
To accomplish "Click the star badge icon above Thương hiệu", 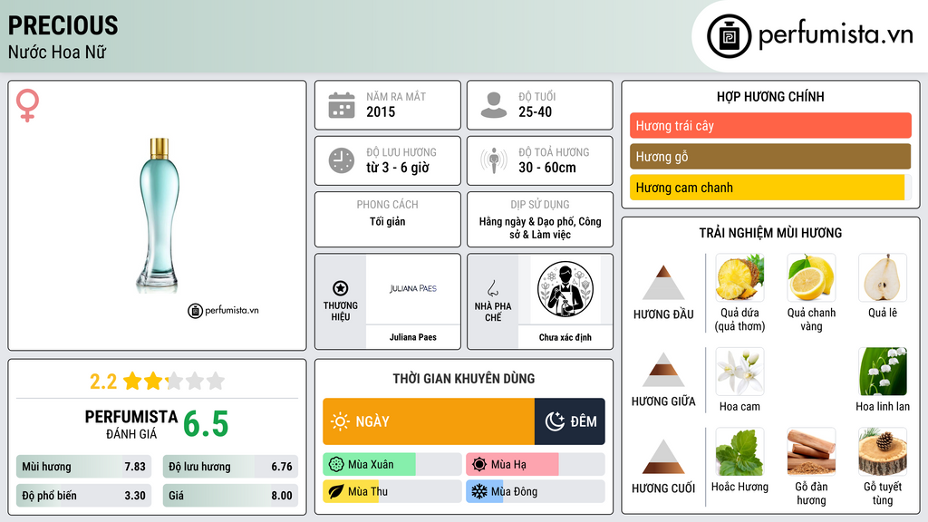I will (x=341, y=288).
